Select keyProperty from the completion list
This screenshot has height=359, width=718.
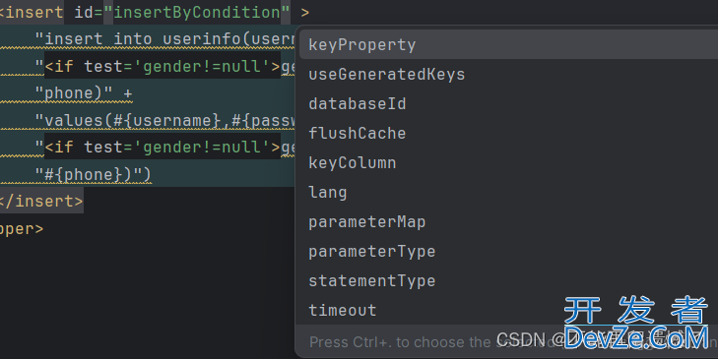click(508, 45)
